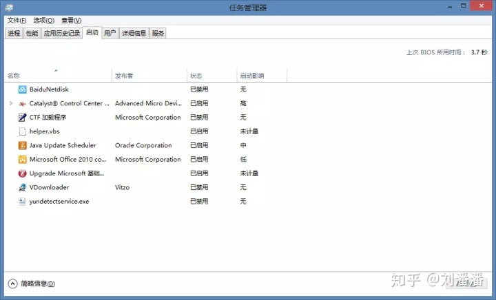Click the BaiduNetdisk cloud icon
Screen dimensions: 496x300
tap(23, 89)
